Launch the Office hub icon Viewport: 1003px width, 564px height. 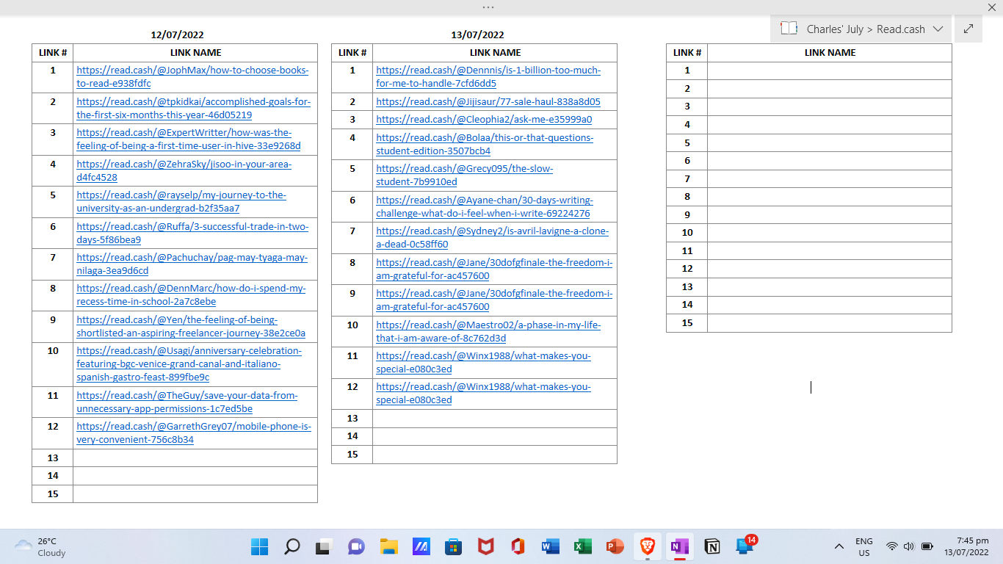(518, 546)
